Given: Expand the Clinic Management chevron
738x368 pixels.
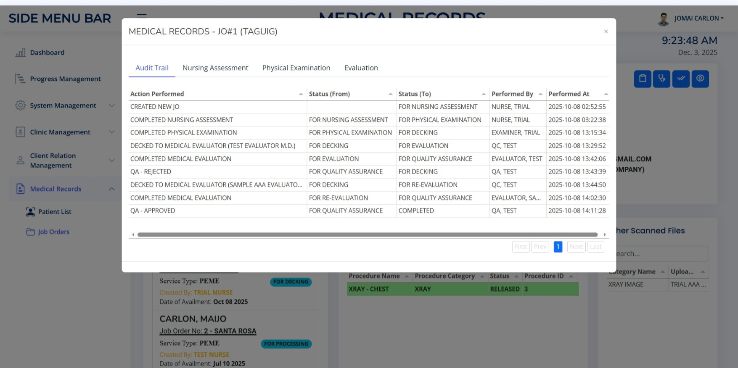Looking at the screenshot, I should tap(111, 132).
